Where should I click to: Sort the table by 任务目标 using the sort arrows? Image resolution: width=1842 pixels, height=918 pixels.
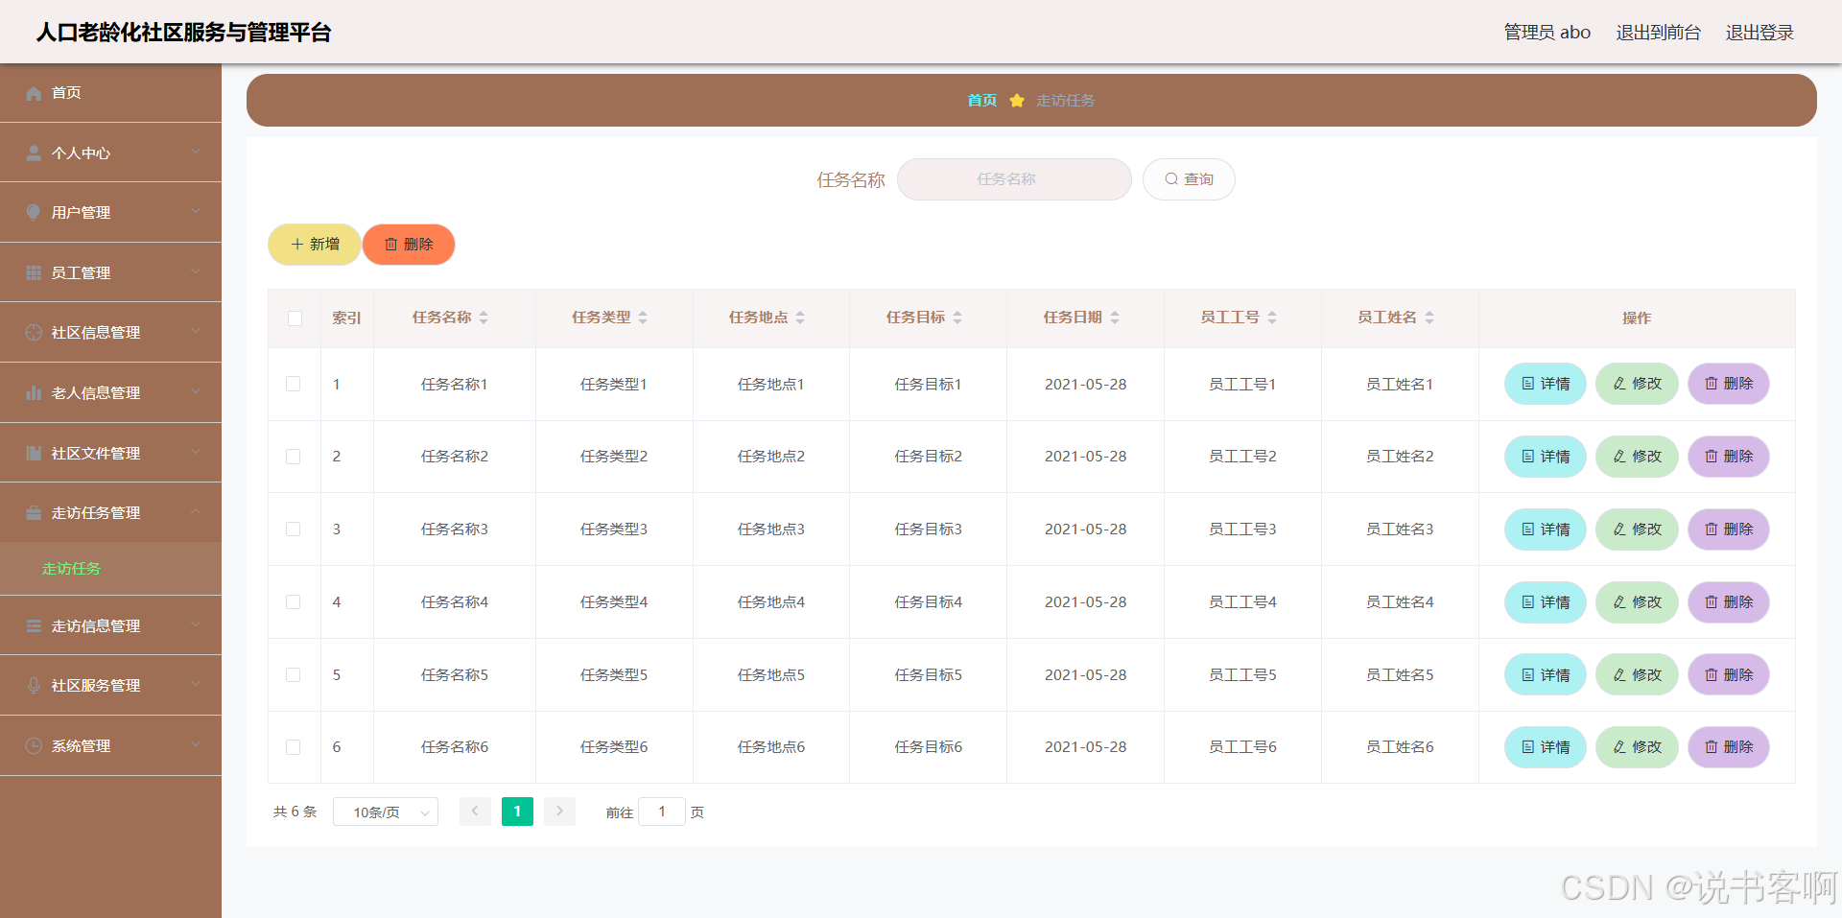[957, 318]
